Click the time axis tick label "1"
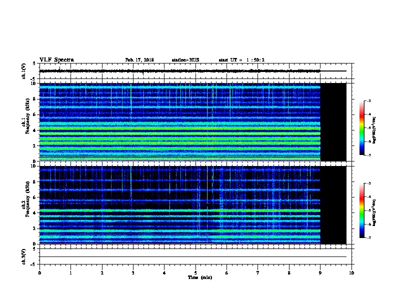The image size is (396, 306). click(70, 273)
